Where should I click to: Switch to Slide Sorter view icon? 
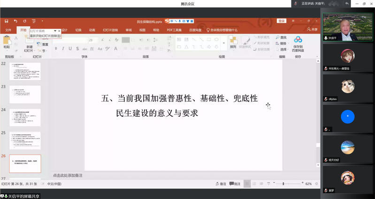coord(254,184)
